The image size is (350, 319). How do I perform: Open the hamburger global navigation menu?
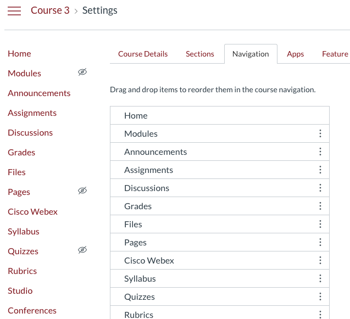(14, 11)
